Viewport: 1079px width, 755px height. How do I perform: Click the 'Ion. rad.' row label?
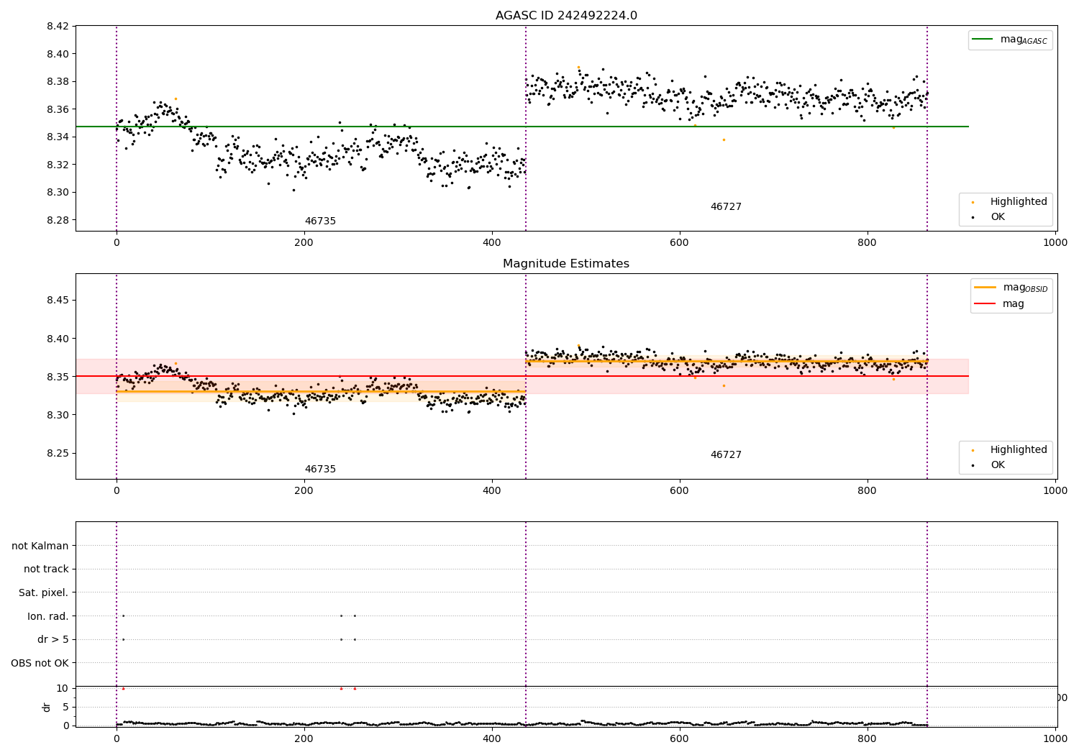(x=48, y=616)
